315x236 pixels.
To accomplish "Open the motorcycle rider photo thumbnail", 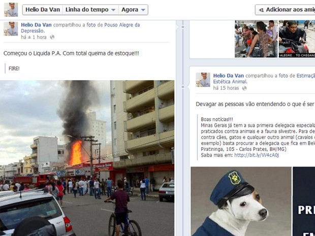I will tap(297, 39).
